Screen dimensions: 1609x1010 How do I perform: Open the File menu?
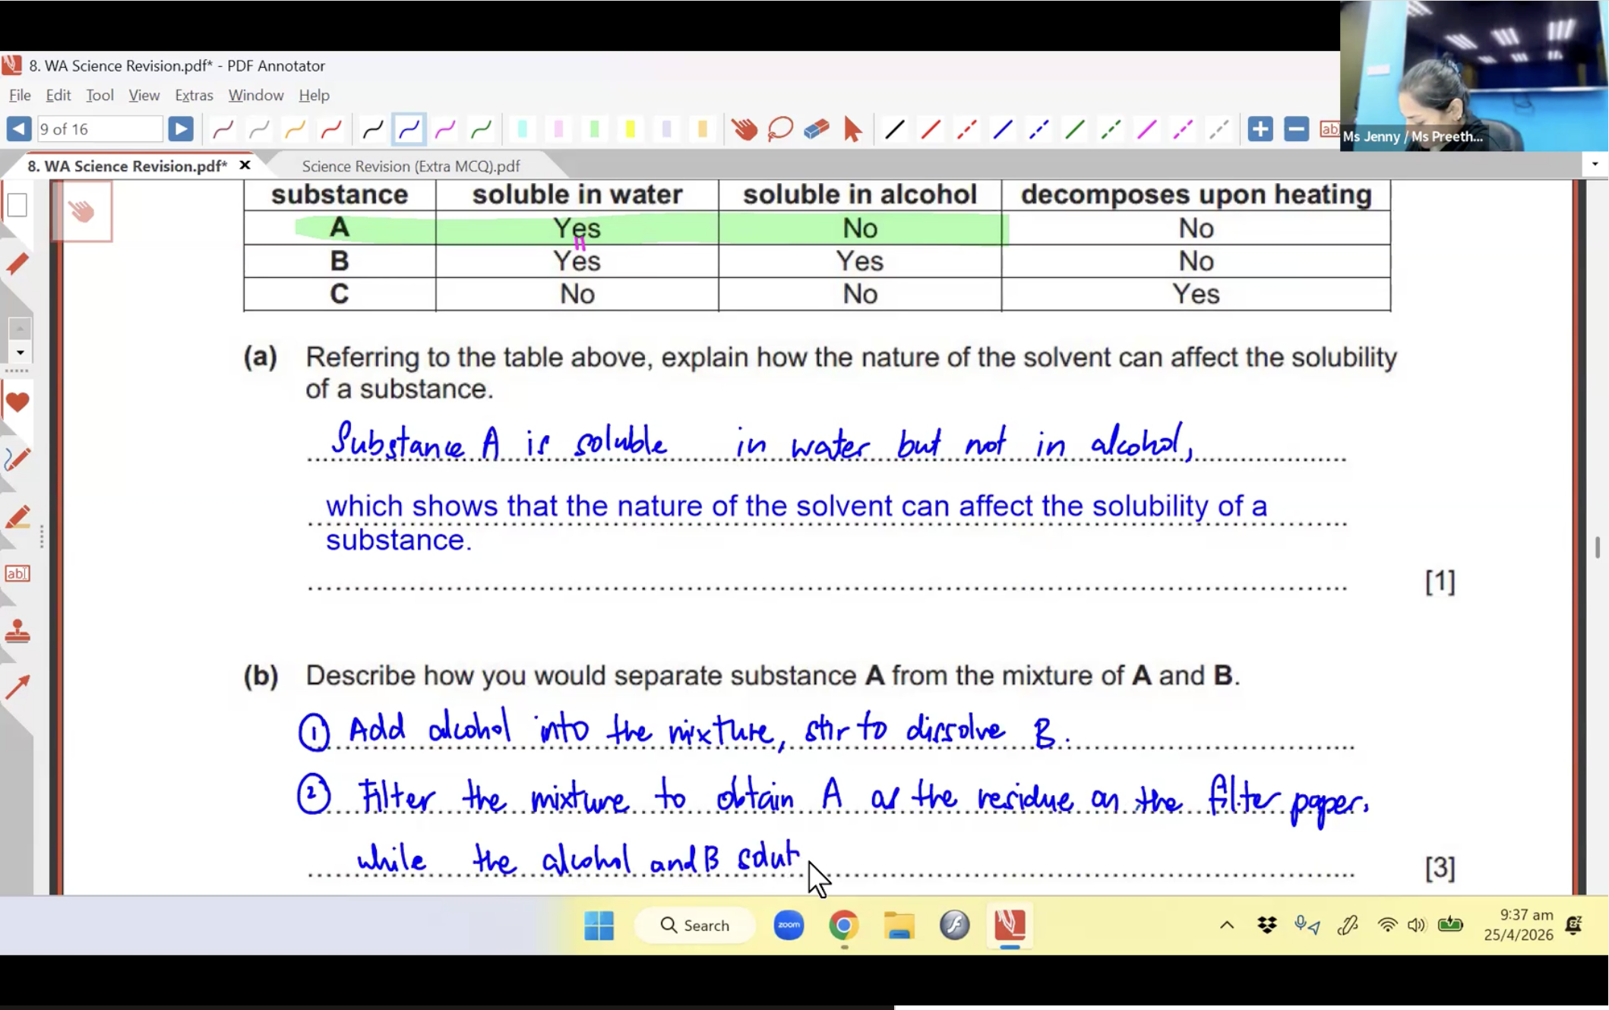(20, 95)
